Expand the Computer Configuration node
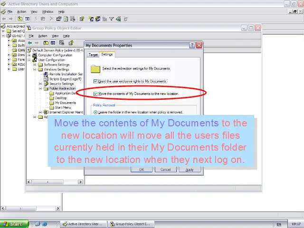Viewport: 304px width, 228px height. [29, 55]
